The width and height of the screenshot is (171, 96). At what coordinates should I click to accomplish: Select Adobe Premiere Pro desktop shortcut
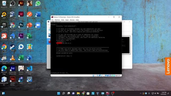[x=21, y=38]
